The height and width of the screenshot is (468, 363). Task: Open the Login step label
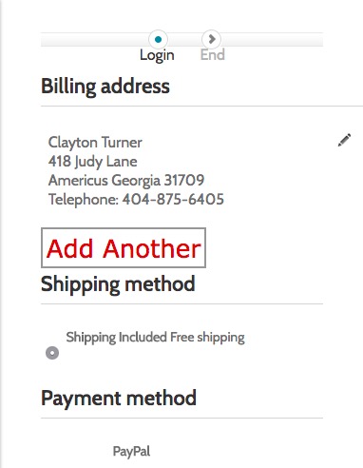click(157, 55)
